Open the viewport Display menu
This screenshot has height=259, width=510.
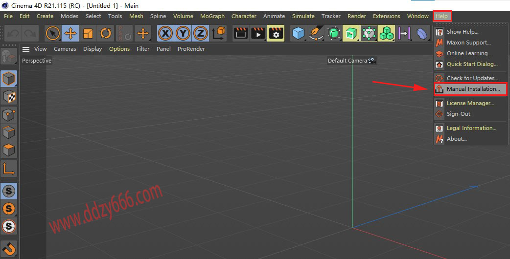[93, 49]
